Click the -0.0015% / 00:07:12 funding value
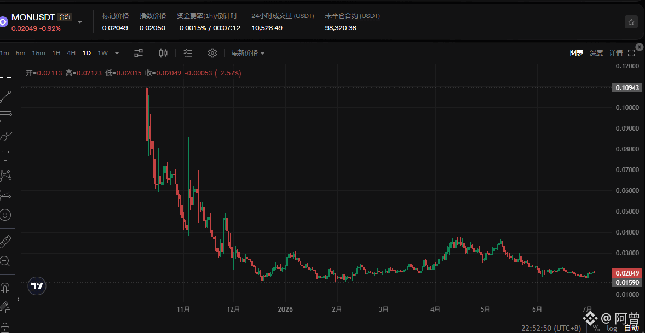The width and height of the screenshot is (645, 333). [x=209, y=28]
